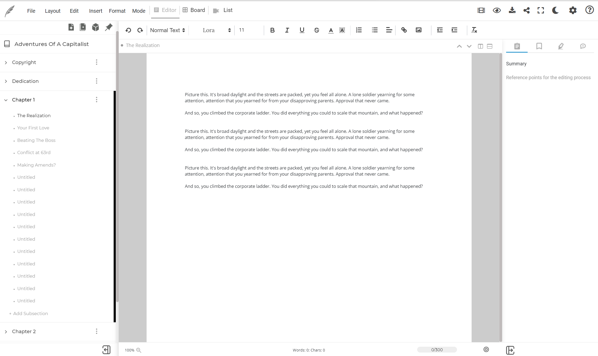Open the Your First Love subsection

(x=33, y=128)
